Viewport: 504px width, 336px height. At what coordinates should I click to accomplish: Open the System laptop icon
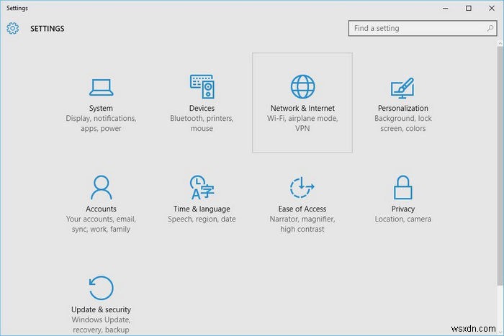click(101, 87)
